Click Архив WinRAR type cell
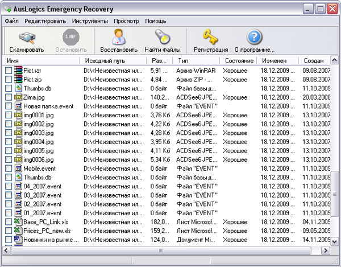 pos(196,71)
